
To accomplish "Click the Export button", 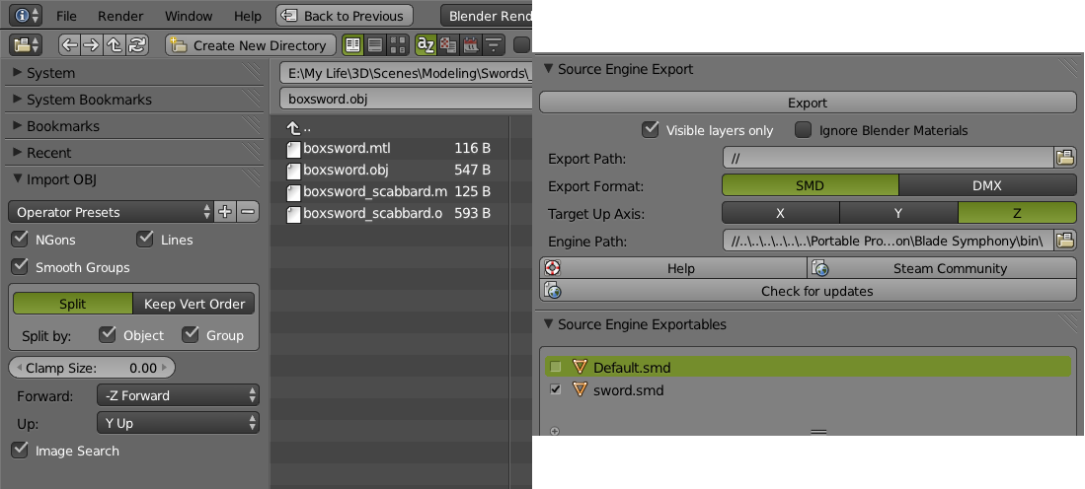I will pos(808,103).
